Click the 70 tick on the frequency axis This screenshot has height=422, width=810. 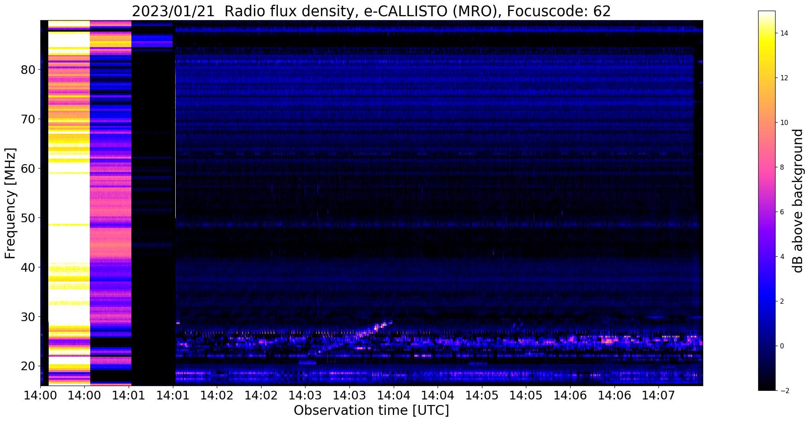point(28,119)
